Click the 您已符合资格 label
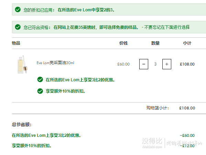The width and height of the screenshot is (206, 155). point(37,27)
